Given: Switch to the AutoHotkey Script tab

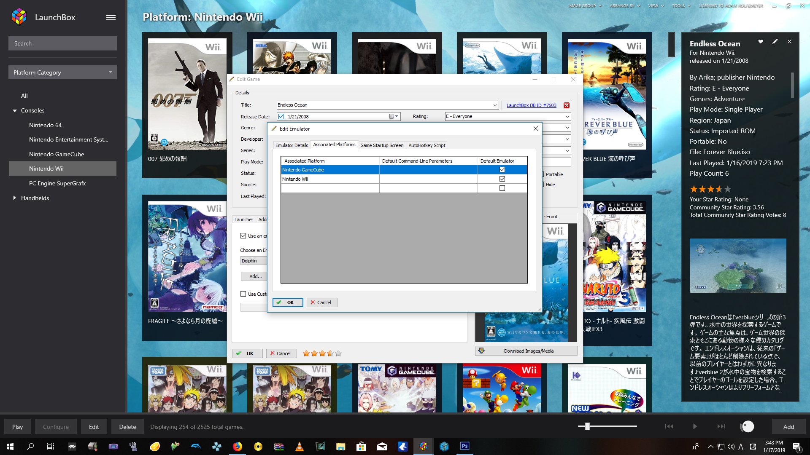Looking at the screenshot, I should coord(427,145).
